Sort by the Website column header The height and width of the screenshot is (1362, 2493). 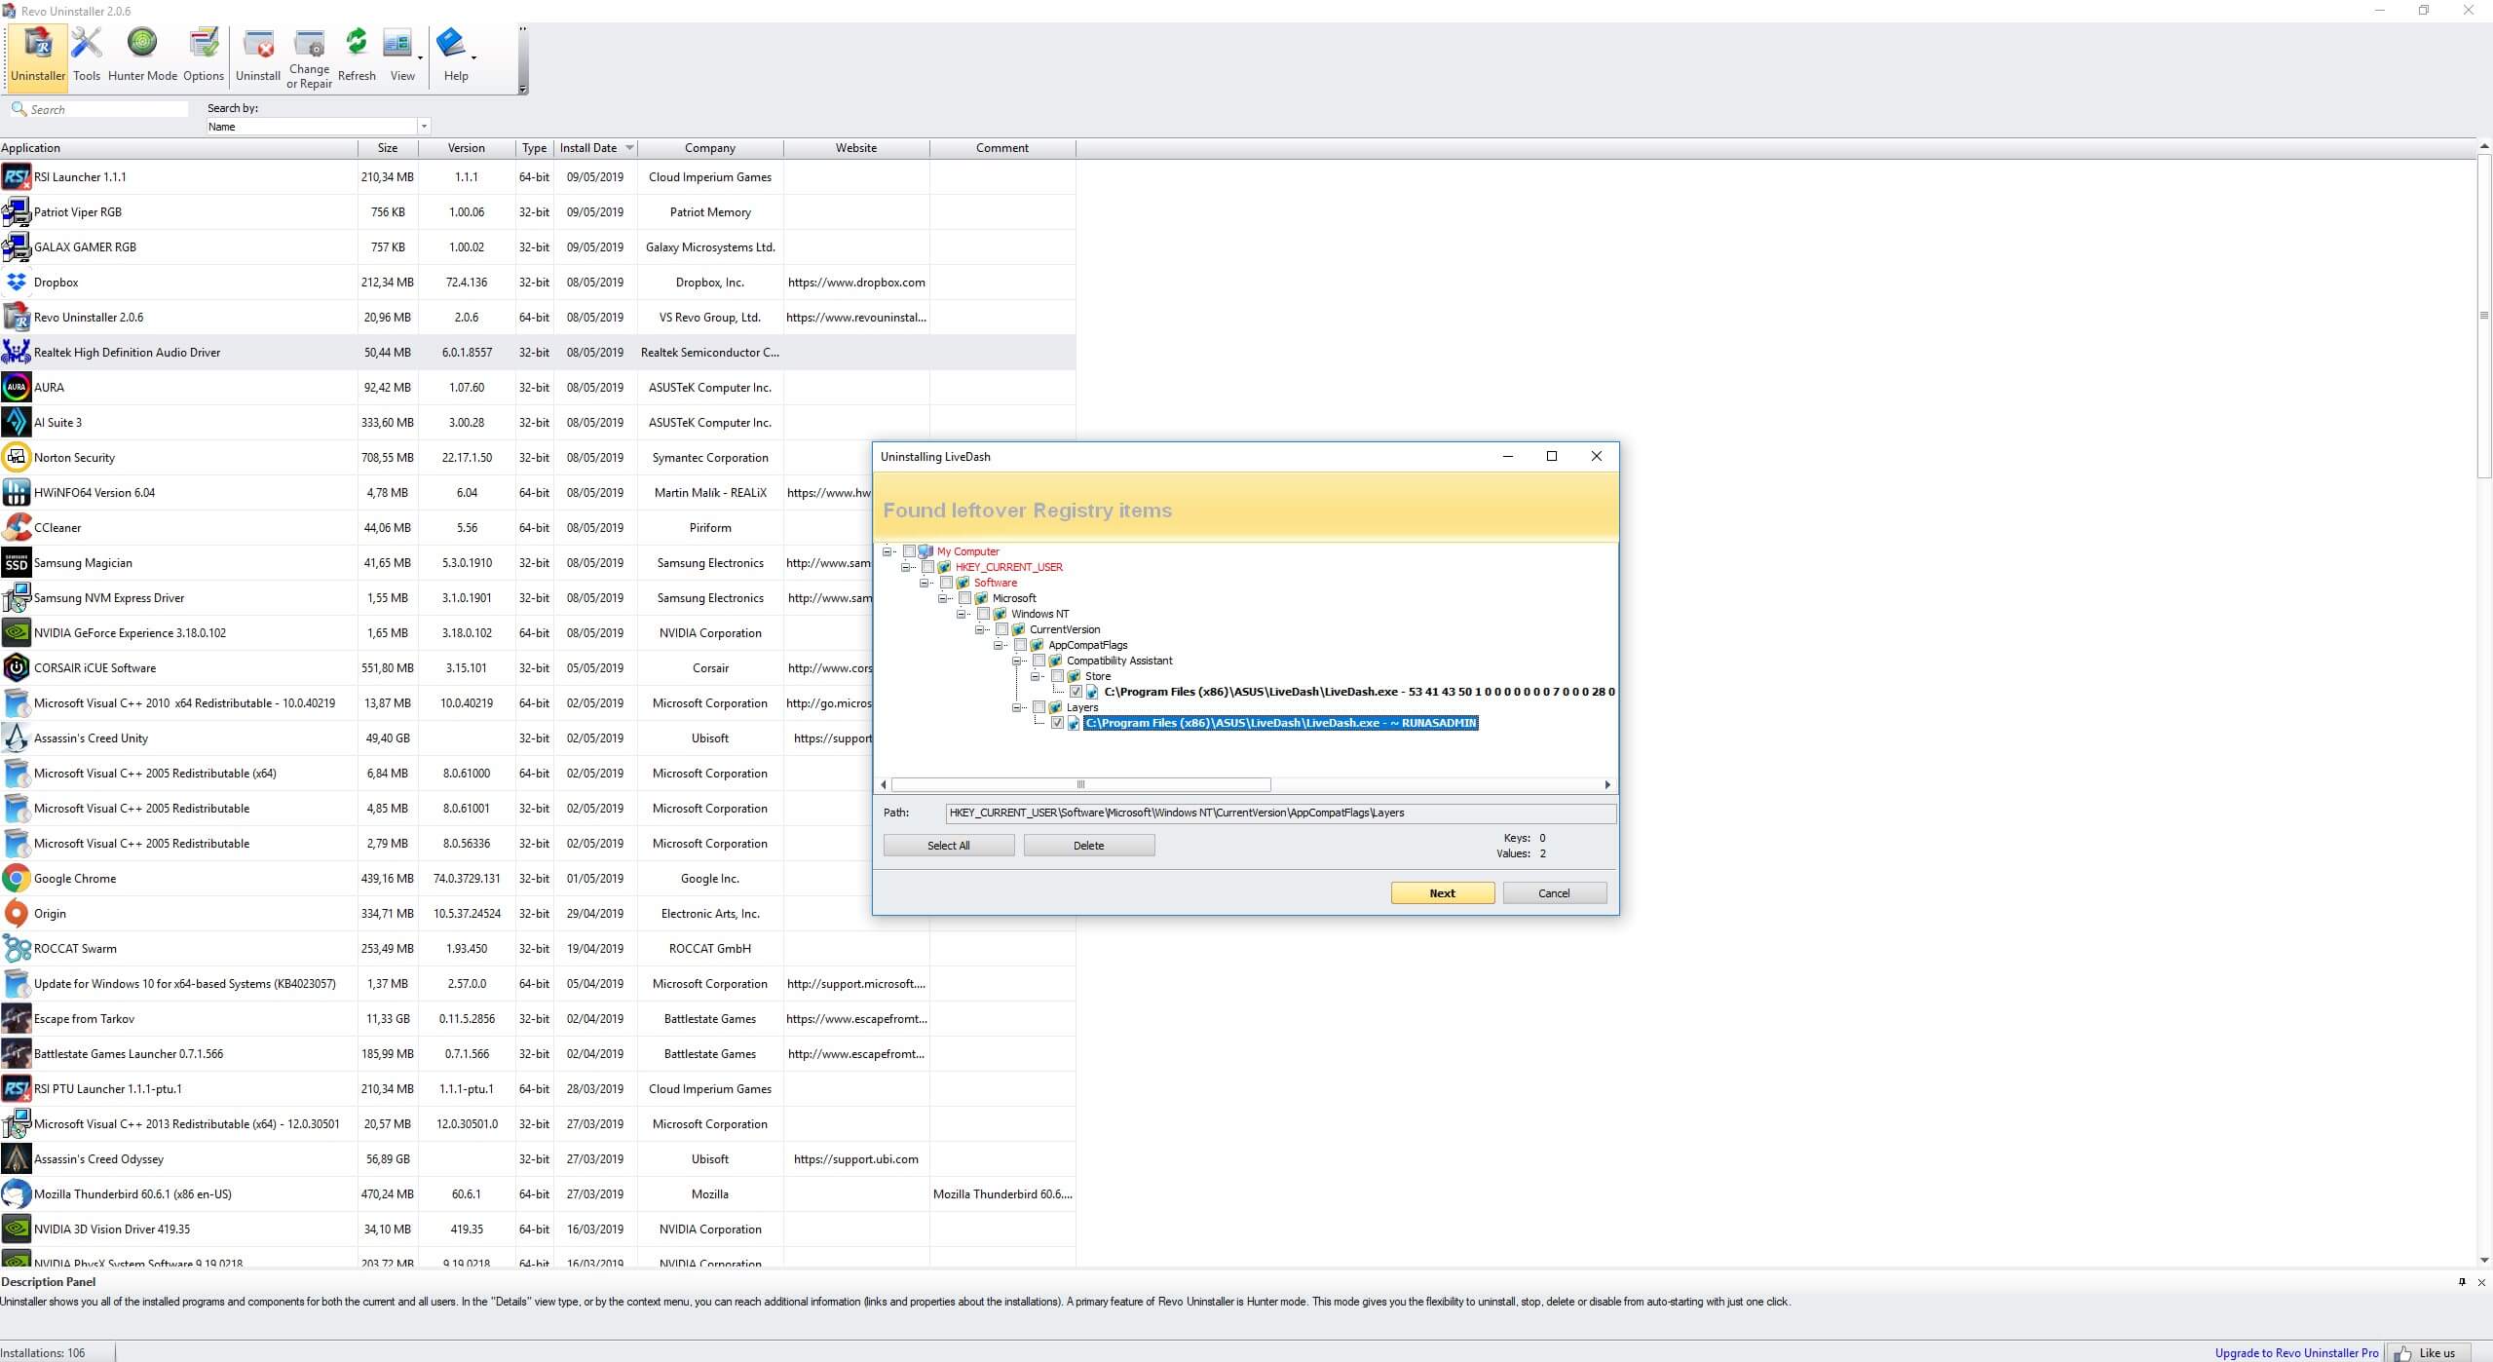click(856, 148)
